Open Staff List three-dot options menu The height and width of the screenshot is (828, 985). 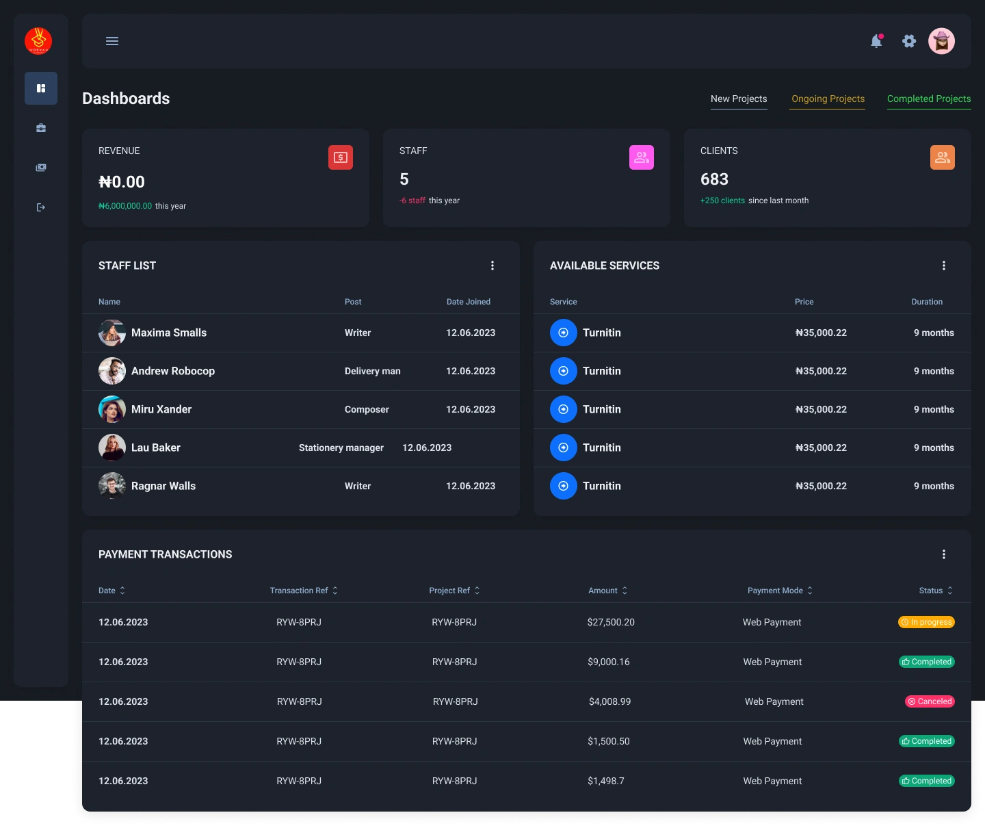click(x=492, y=266)
